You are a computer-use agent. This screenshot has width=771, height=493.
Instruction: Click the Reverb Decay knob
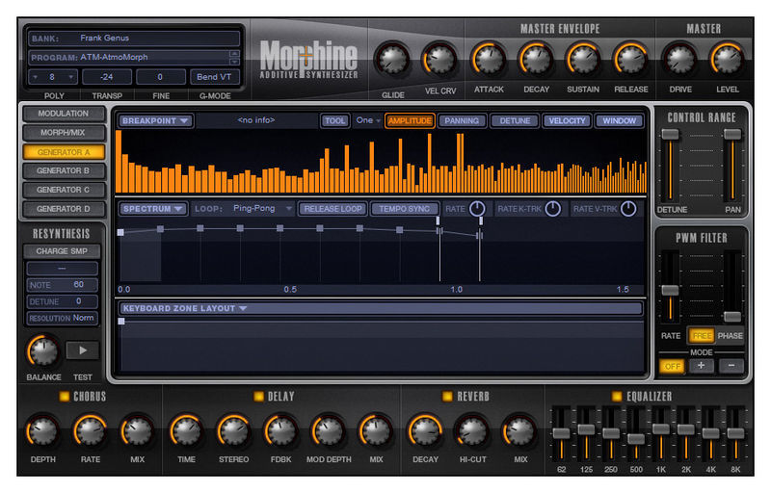(425, 431)
